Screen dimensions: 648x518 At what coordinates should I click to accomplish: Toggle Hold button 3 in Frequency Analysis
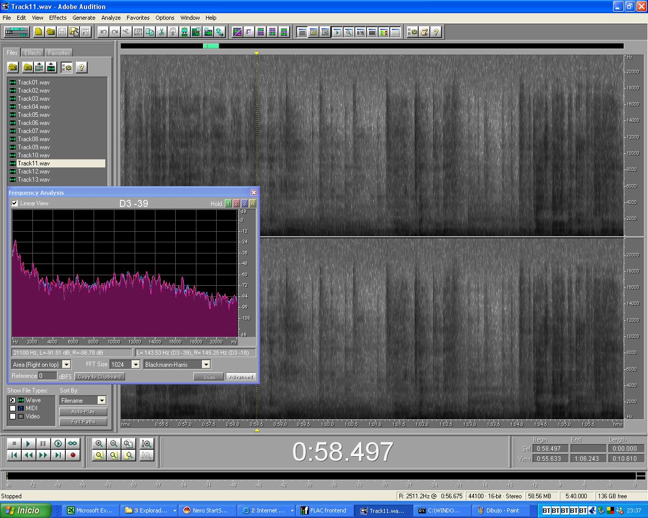245,203
